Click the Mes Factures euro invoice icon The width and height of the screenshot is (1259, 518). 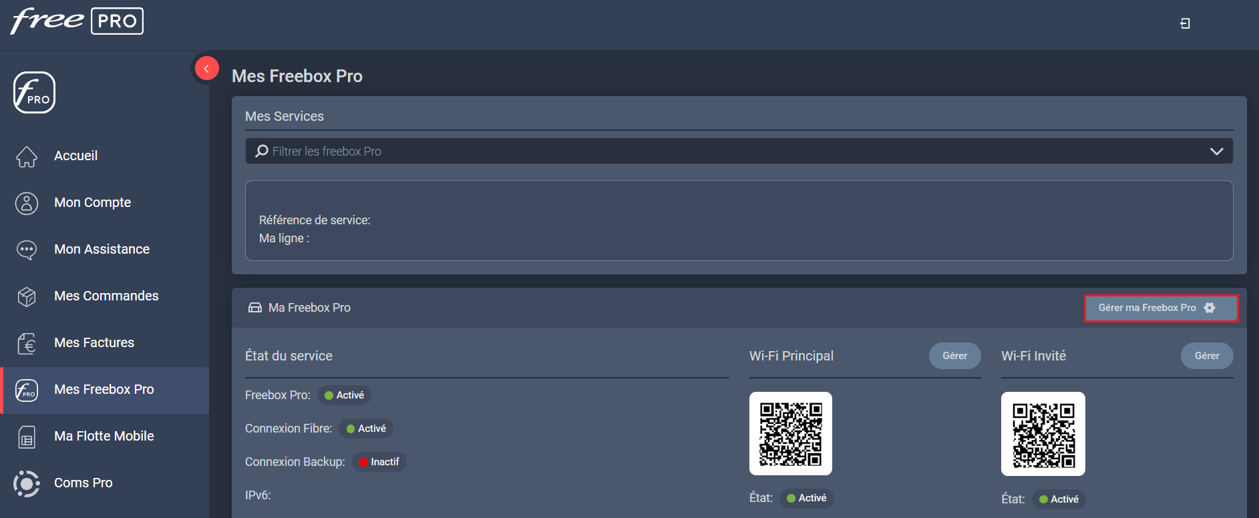pyautogui.click(x=27, y=343)
